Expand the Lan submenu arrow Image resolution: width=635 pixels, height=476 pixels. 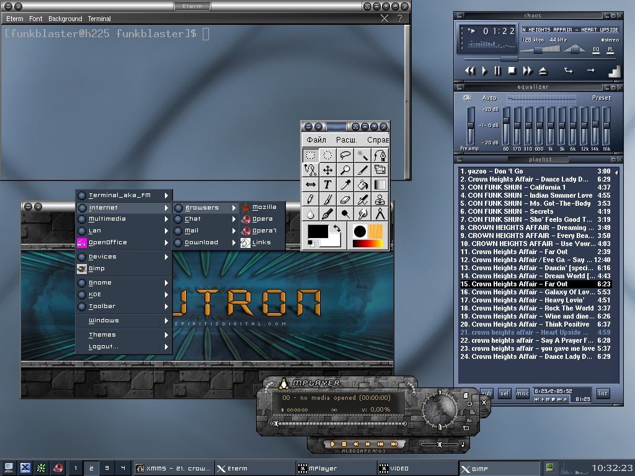click(166, 231)
